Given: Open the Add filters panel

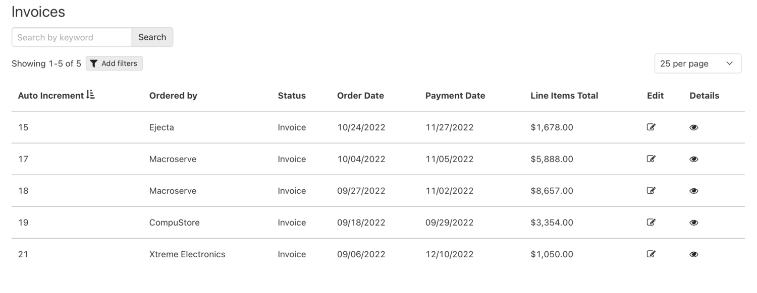Looking at the screenshot, I should click(x=114, y=63).
